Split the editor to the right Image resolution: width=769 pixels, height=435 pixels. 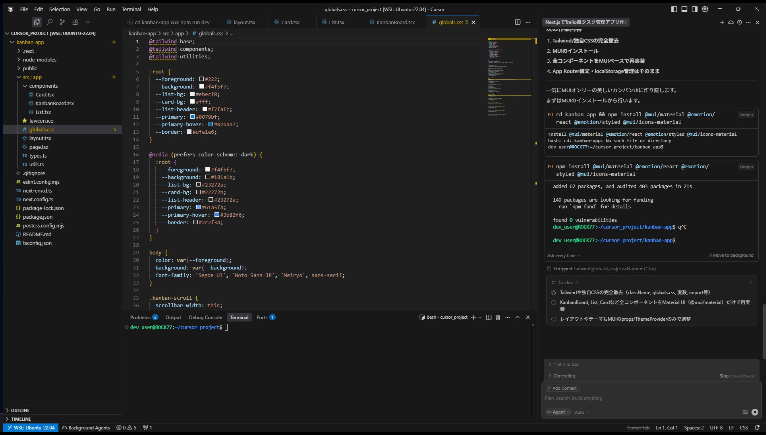(518, 22)
